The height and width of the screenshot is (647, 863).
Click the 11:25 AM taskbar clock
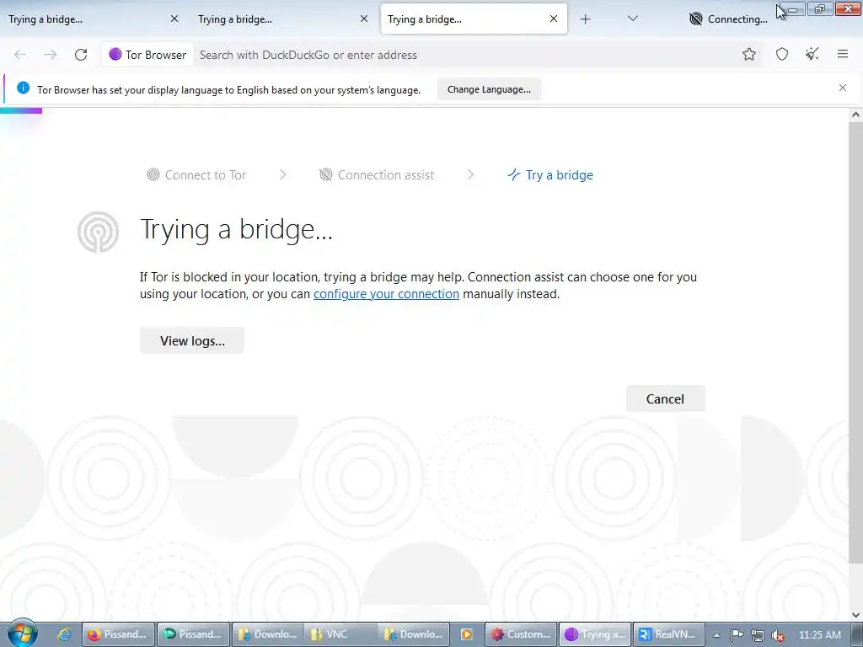(x=819, y=634)
